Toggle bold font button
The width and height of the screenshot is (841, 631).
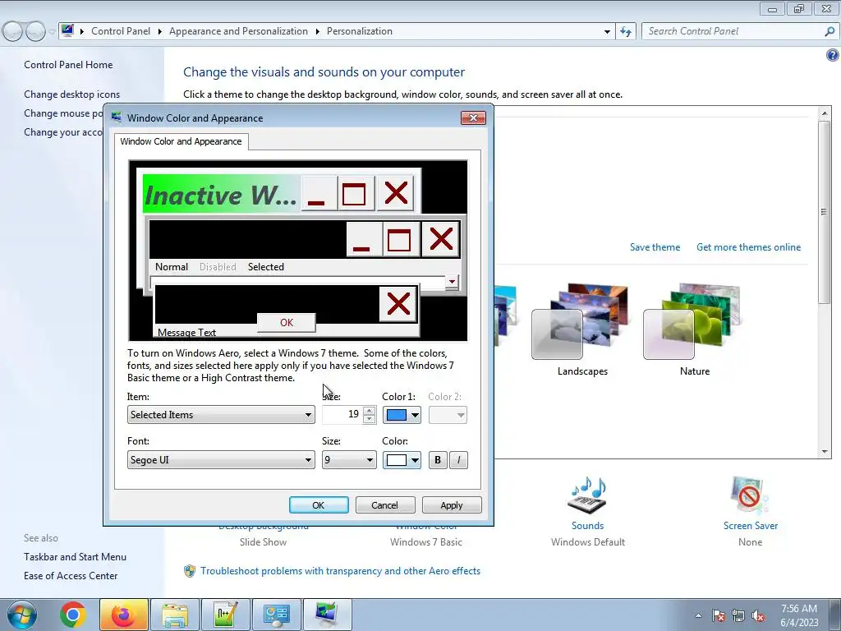point(438,460)
